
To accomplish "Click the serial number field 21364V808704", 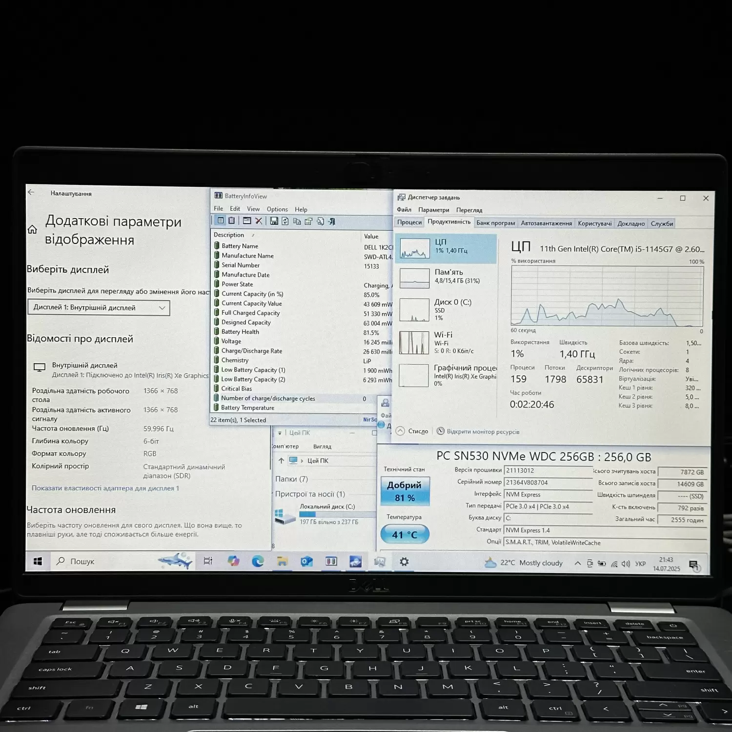I will pyautogui.click(x=548, y=483).
